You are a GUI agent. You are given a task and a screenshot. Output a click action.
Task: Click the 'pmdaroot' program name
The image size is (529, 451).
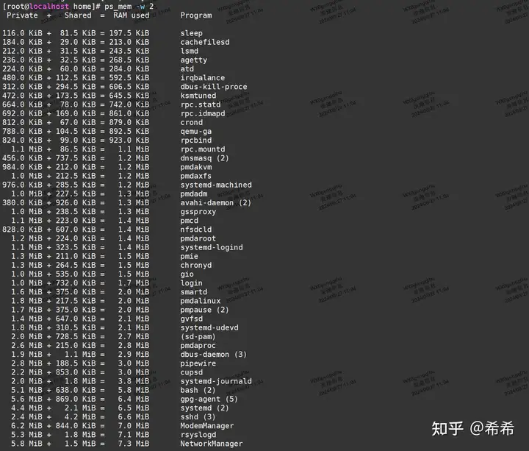click(198, 238)
